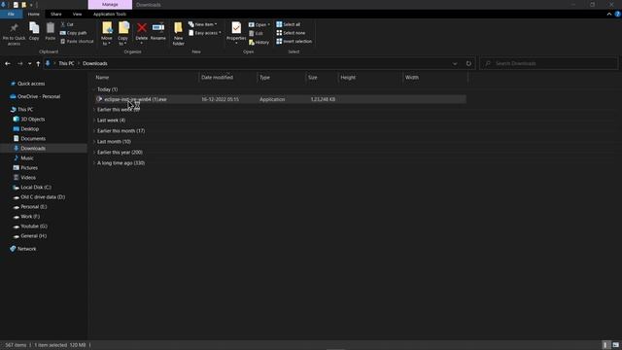Click Invert selection in the ribbon
Image resolution: width=622 pixels, height=350 pixels.
click(x=294, y=41)
